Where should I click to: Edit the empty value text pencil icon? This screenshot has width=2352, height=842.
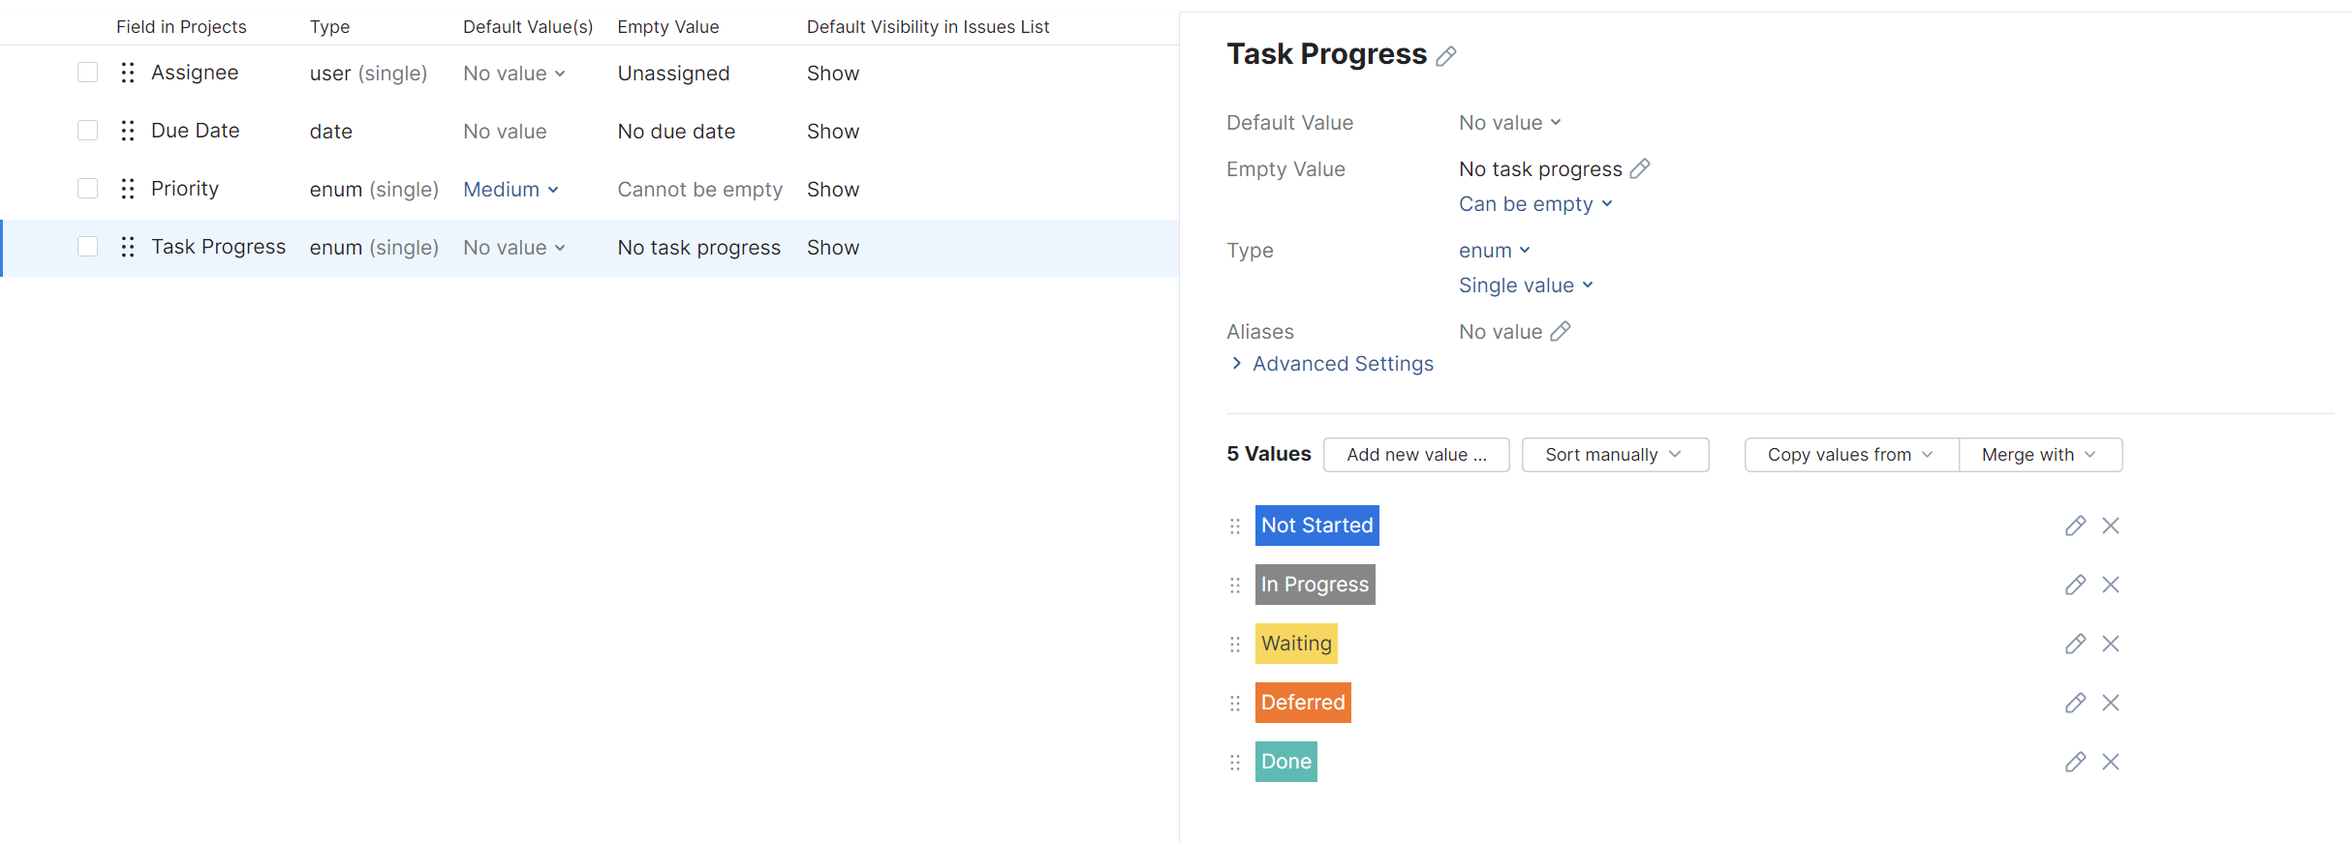pyautogui.click(x=1640, y=169)
